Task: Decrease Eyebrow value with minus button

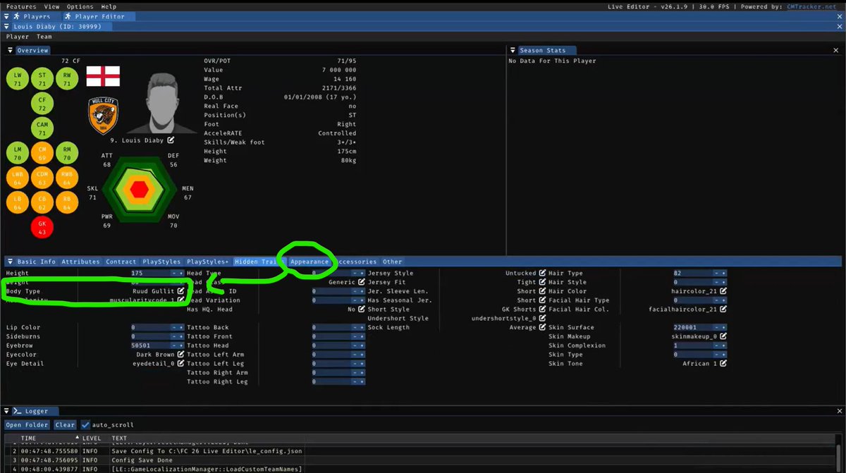Action: coord(174,345)
